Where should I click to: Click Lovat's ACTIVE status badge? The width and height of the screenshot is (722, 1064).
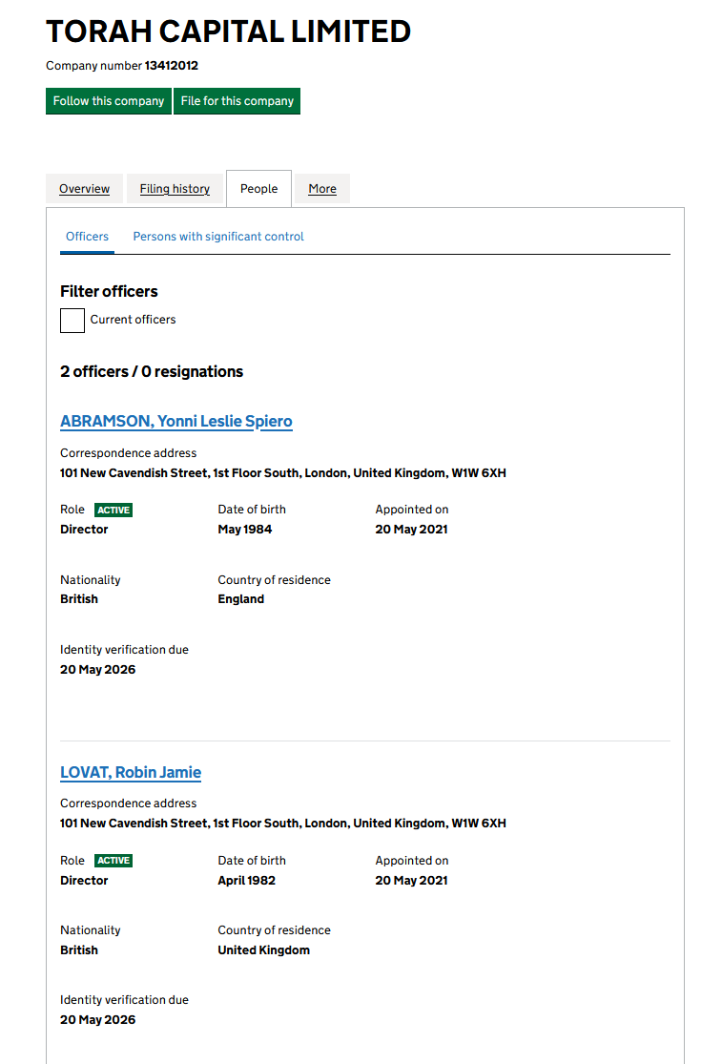coord(113,861)
